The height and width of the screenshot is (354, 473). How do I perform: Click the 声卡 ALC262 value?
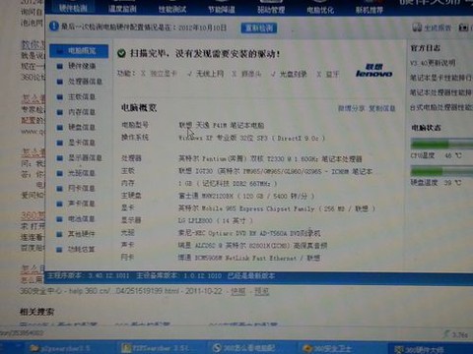pyautogui.click(x=252, y=246)
